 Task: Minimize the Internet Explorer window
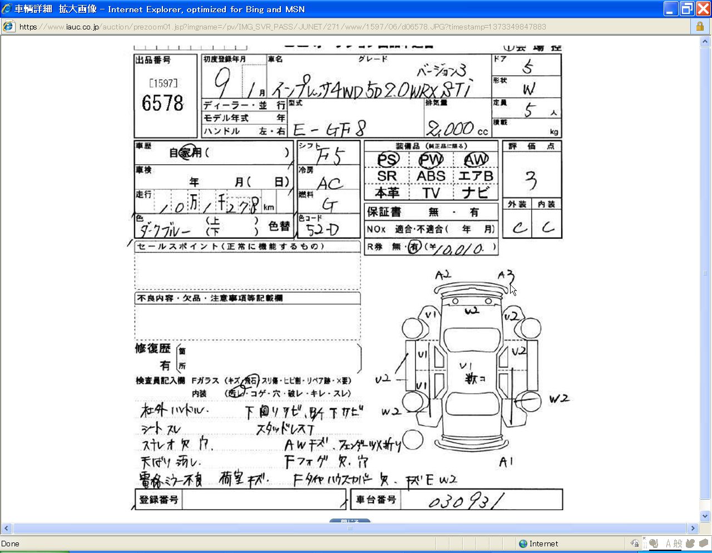pyautogui.click(x=671, y=9)
